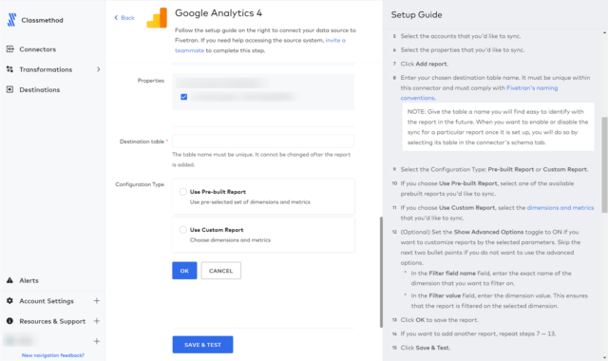
Task: Click the Setup Guide vertical scrollbar
Action: (x=604, y=164)
